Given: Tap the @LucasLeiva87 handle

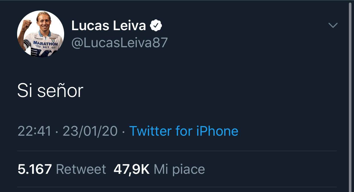Looking at the screenshot, I should tap(119, 42).
